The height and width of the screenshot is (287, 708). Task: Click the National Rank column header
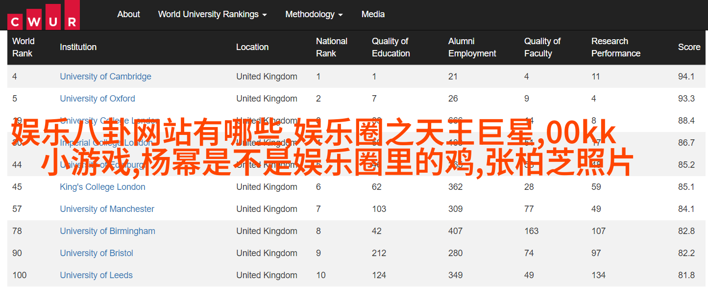point(331,47)
